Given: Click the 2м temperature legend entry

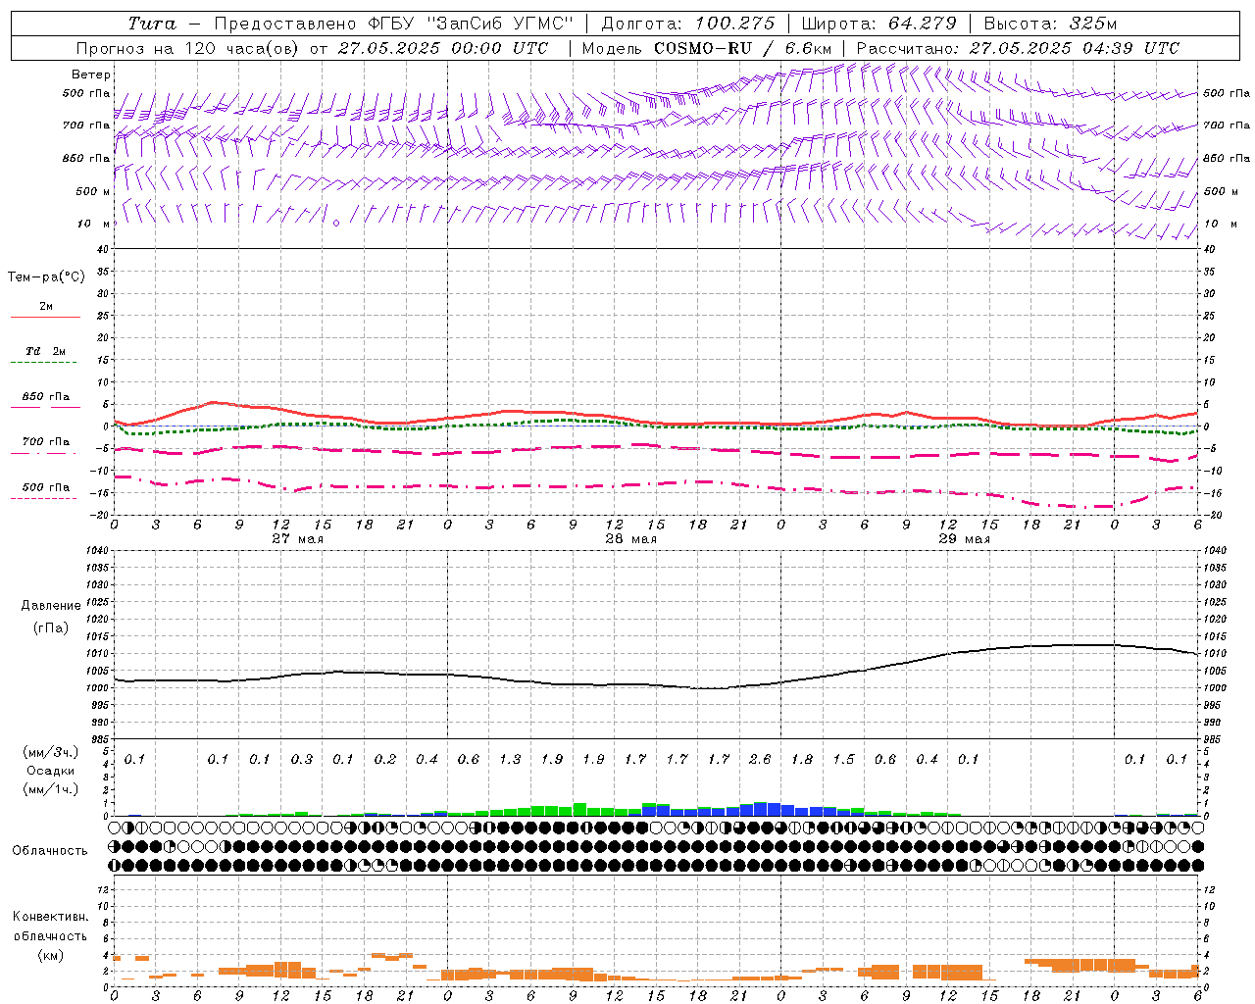Looking at the screenshot, I should (46, 307).
